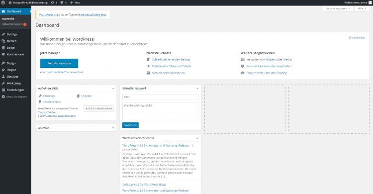Open 'Twenty Twelve' theme link
Screen dimensions: 373x194
click(x=47, y=112)
